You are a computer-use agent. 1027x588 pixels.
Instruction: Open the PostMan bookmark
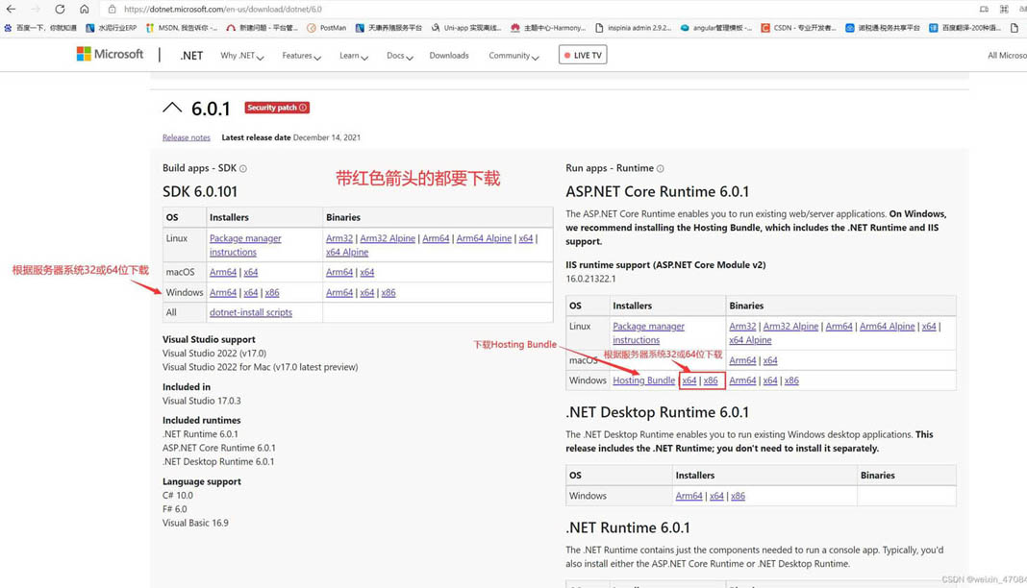[327, 28]
